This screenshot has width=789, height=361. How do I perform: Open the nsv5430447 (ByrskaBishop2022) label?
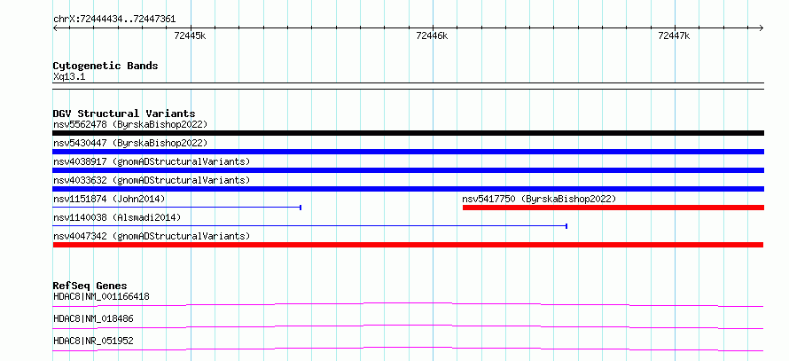tap(130, 143)
